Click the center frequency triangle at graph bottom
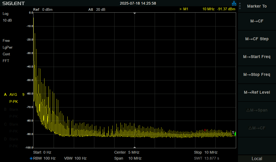 pyautogui.click(x=135, y=147)
